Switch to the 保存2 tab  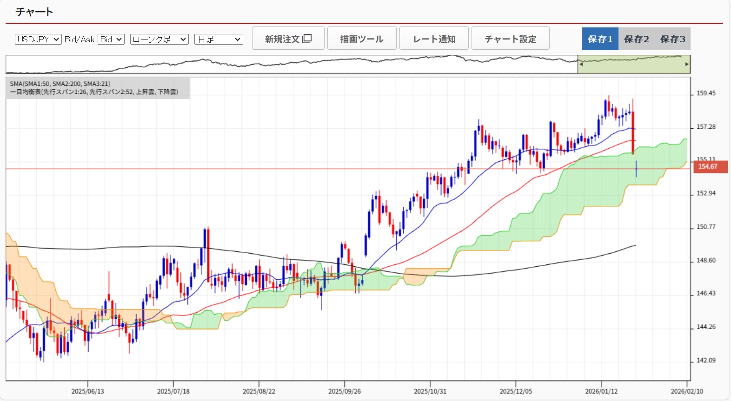tap(636, 39)
